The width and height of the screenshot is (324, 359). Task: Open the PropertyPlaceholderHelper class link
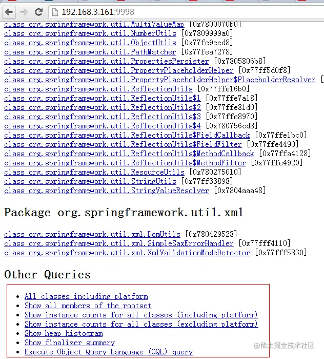[119, 70]
